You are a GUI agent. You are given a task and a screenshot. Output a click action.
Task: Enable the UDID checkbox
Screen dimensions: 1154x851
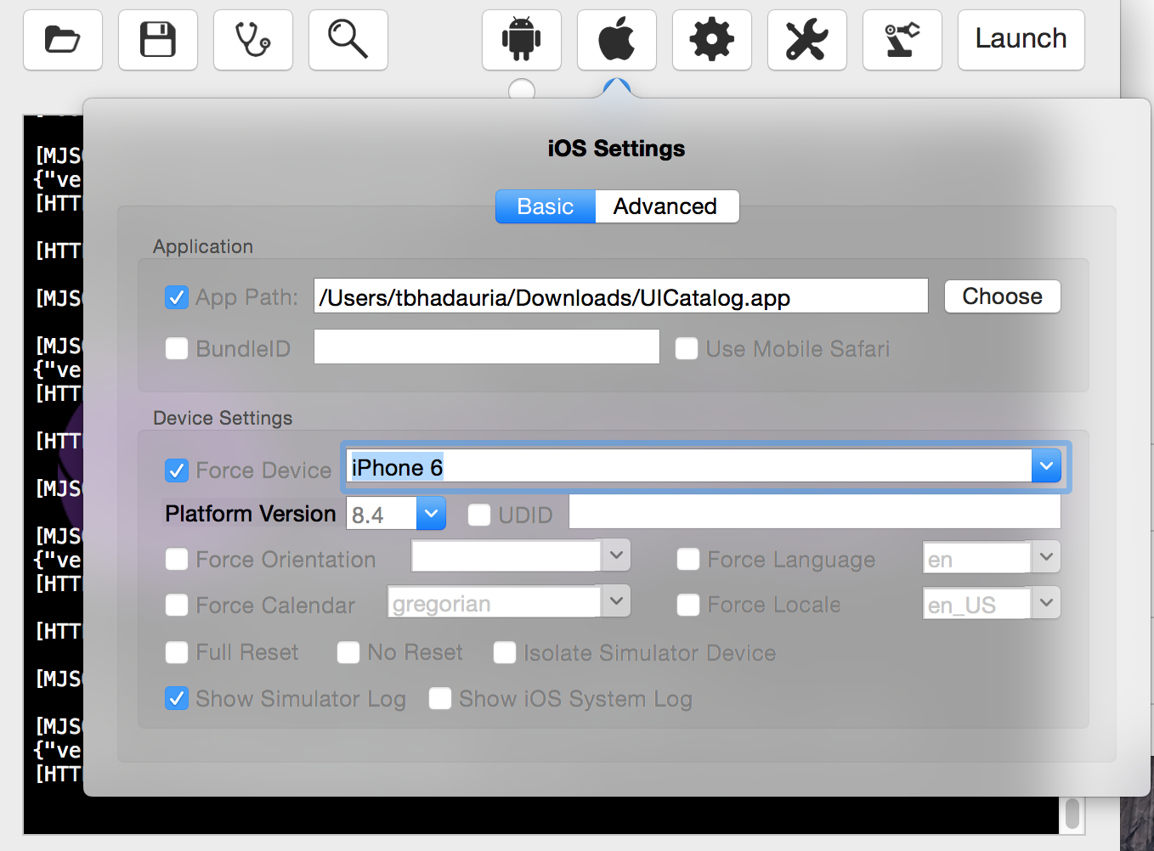pyautogui.click(x=479, y=515)
